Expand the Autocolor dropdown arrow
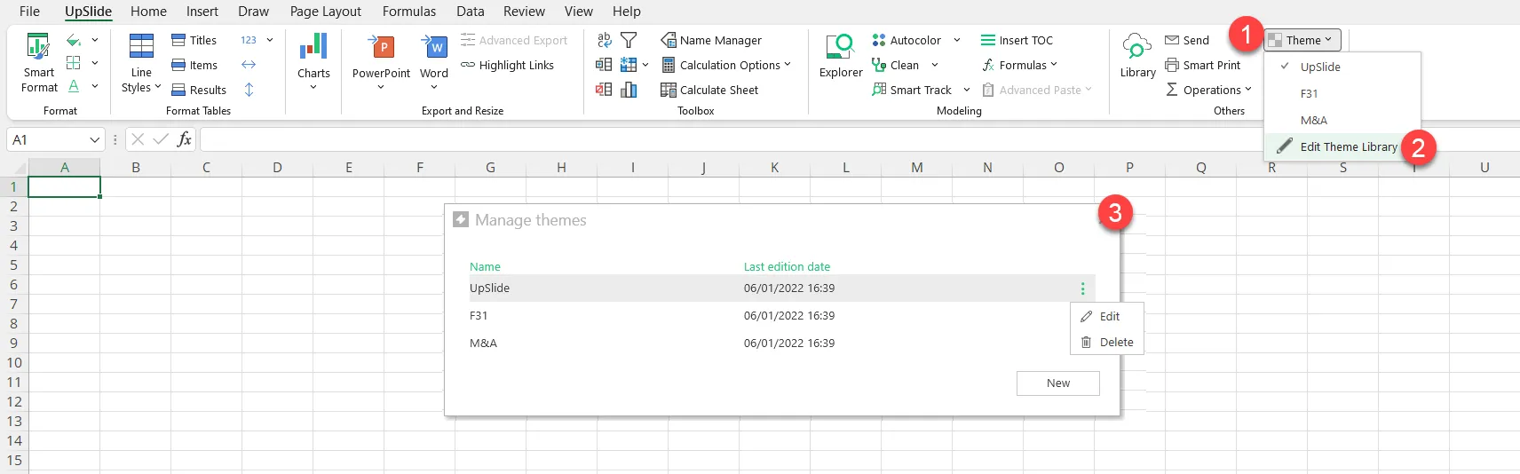 957,40
